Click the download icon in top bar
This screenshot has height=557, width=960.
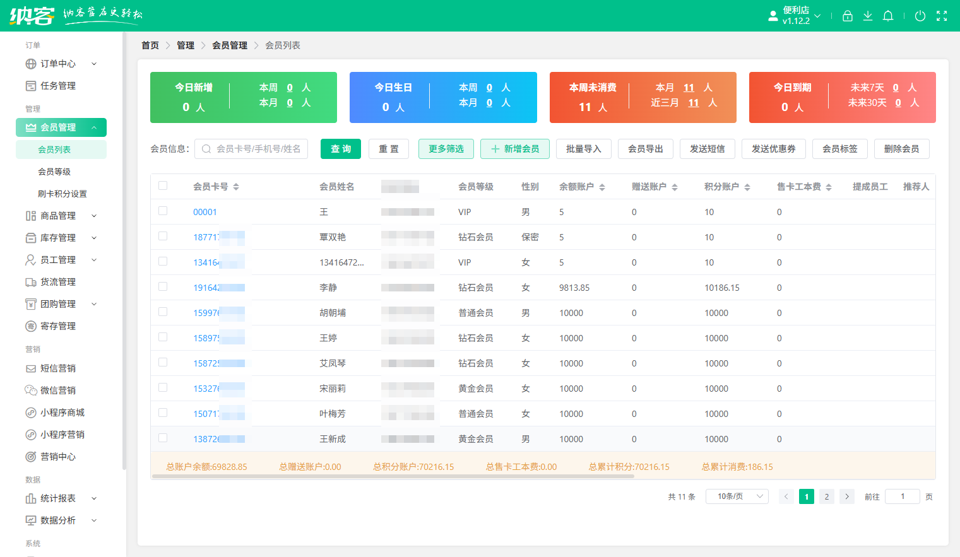(868, 16)
